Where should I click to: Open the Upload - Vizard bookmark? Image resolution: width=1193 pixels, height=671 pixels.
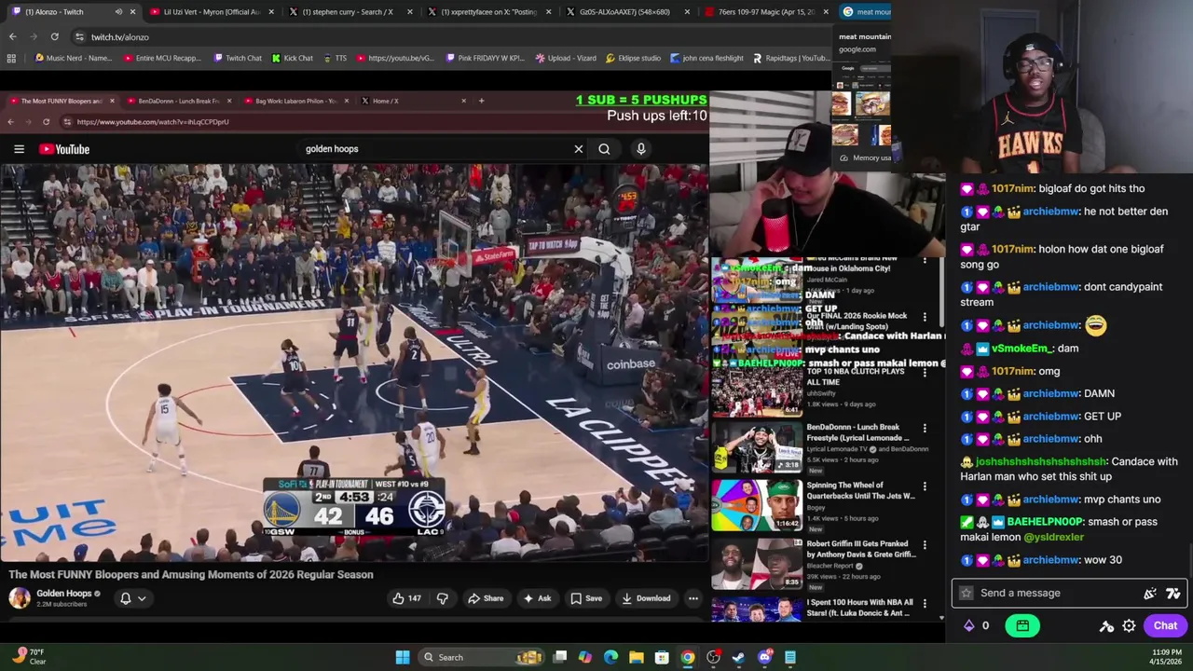point(566,58)
